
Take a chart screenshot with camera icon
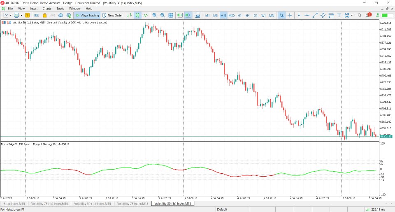(x=197, y=15)
